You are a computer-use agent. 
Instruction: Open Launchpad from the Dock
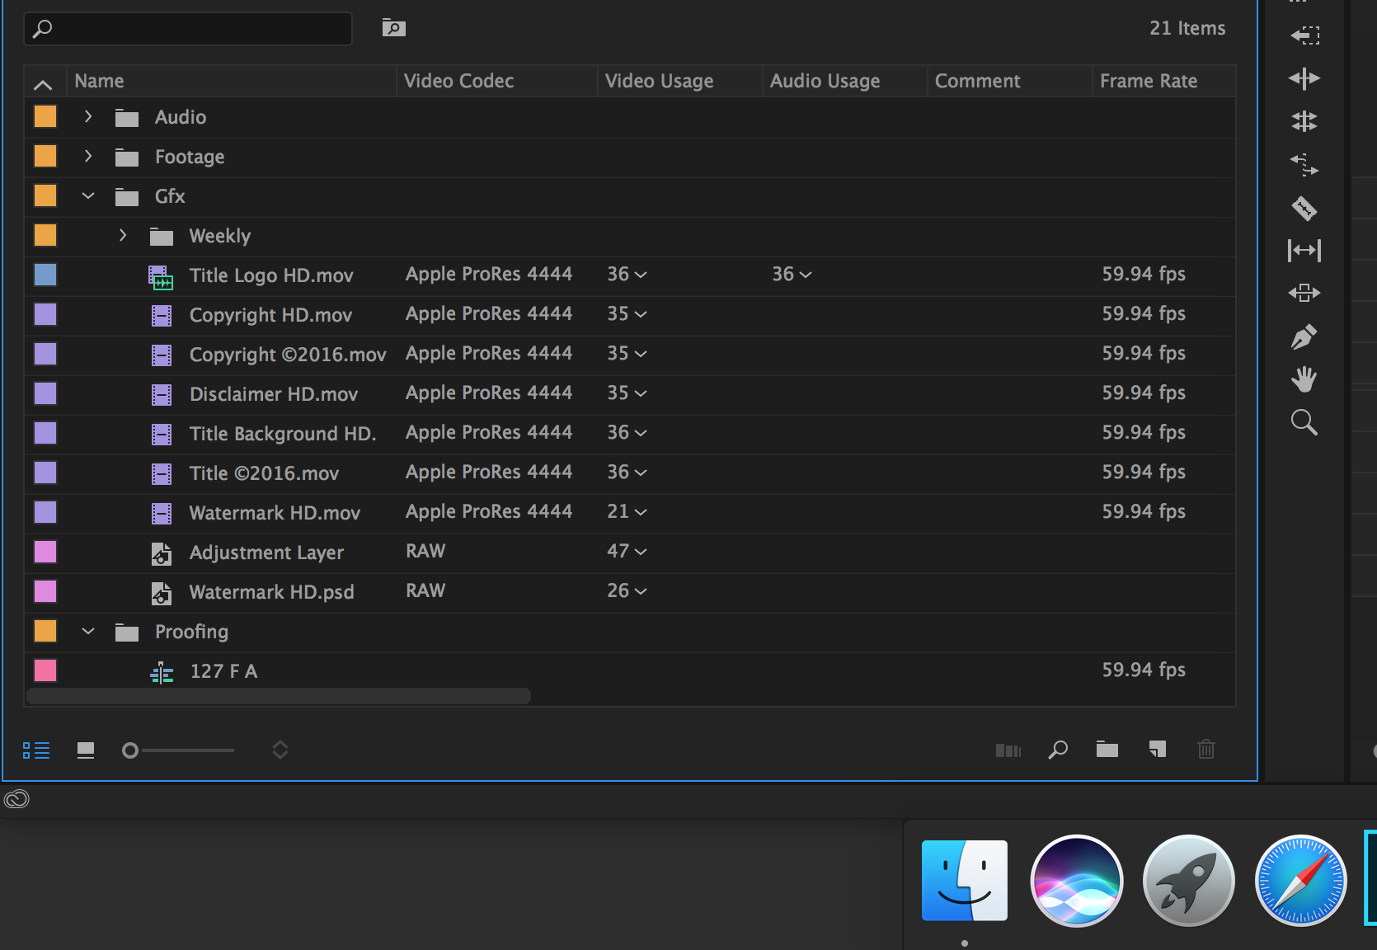1189,880
